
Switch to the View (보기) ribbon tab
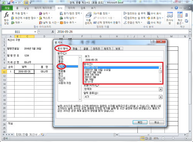pos(93,8)
